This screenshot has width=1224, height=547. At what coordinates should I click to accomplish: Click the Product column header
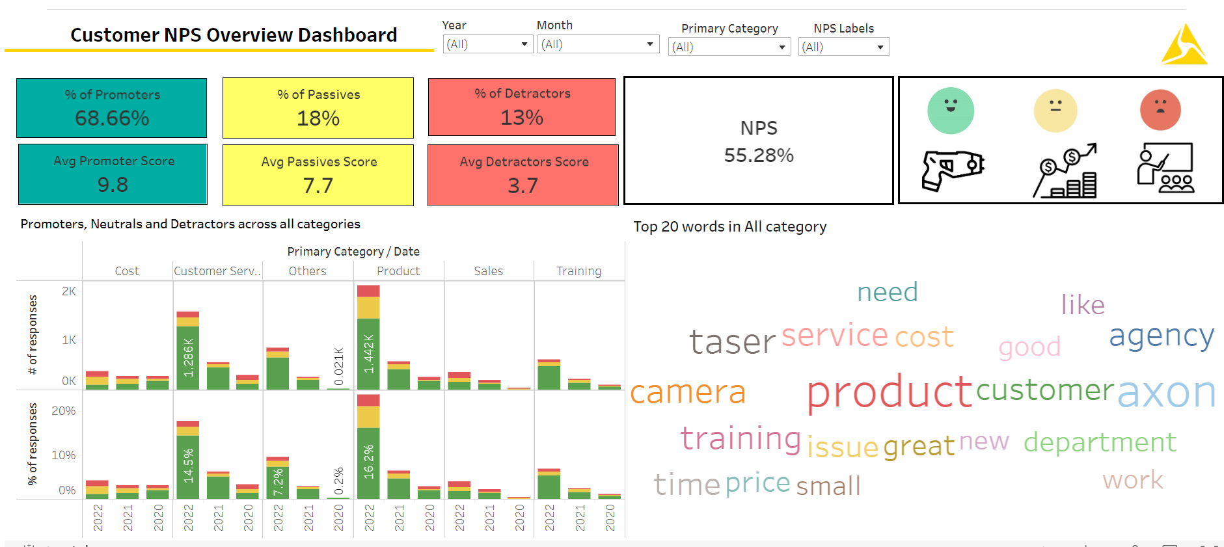398,271
